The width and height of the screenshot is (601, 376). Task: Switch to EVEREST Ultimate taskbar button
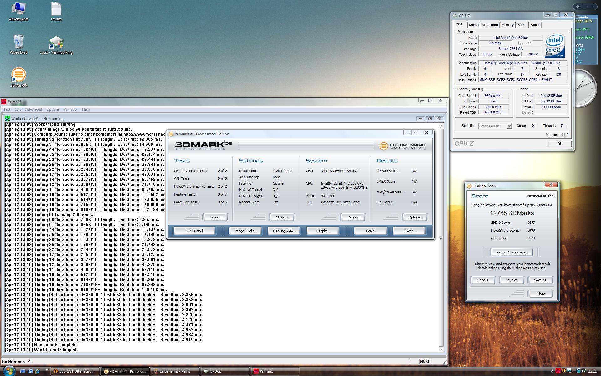point(75,371)
